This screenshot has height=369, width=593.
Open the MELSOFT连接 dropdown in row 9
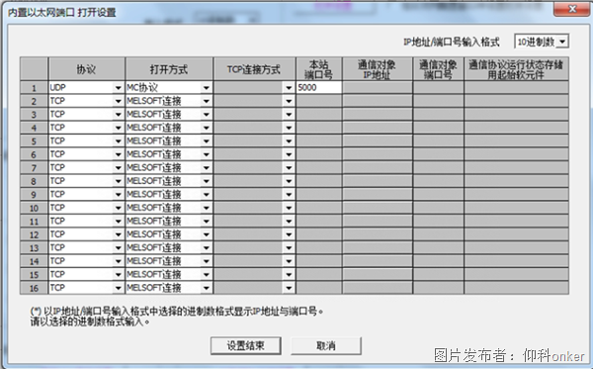pos(207,195)
